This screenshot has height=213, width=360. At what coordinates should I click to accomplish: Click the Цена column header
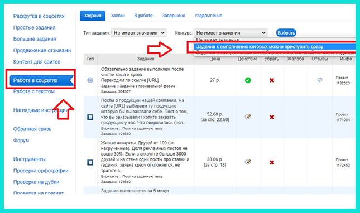(215, 59)
